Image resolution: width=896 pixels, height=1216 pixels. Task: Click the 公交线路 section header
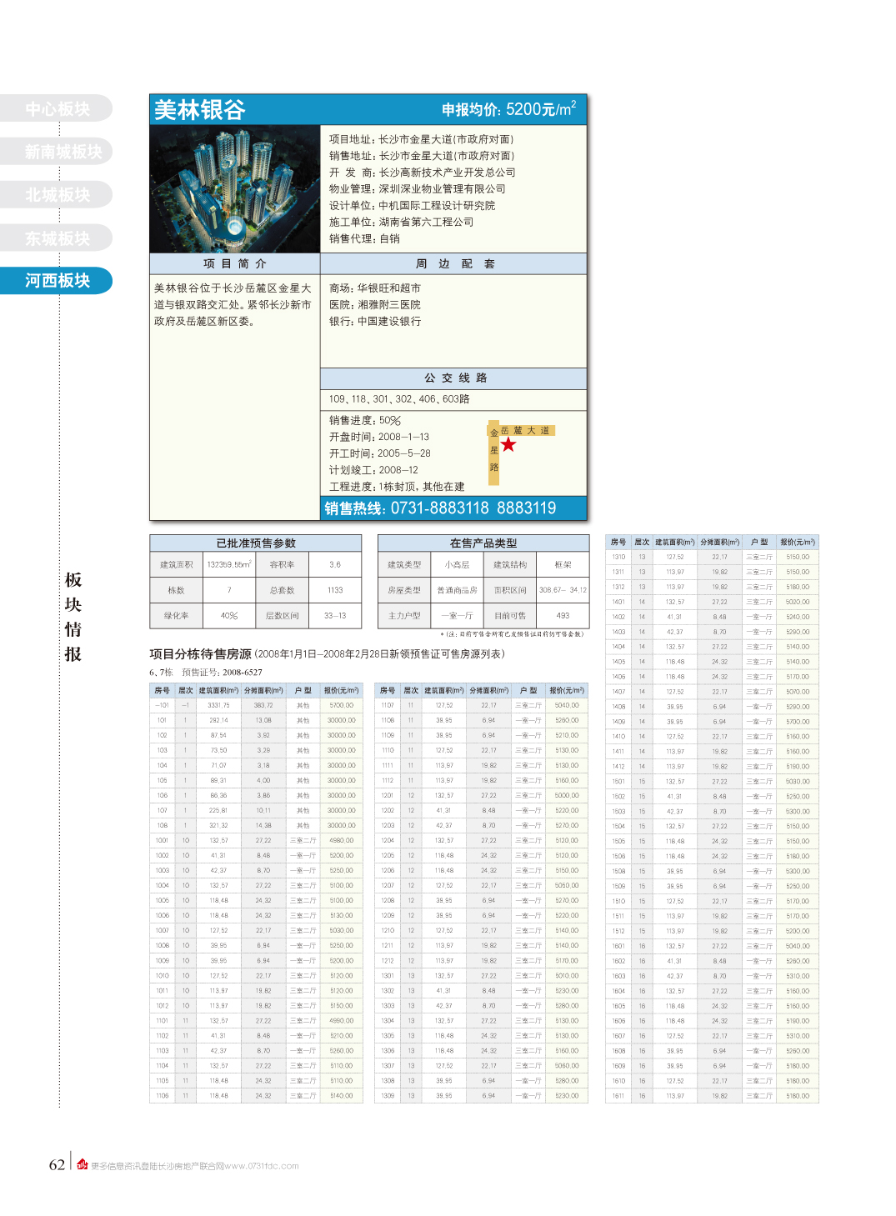(x=454, y=378)
